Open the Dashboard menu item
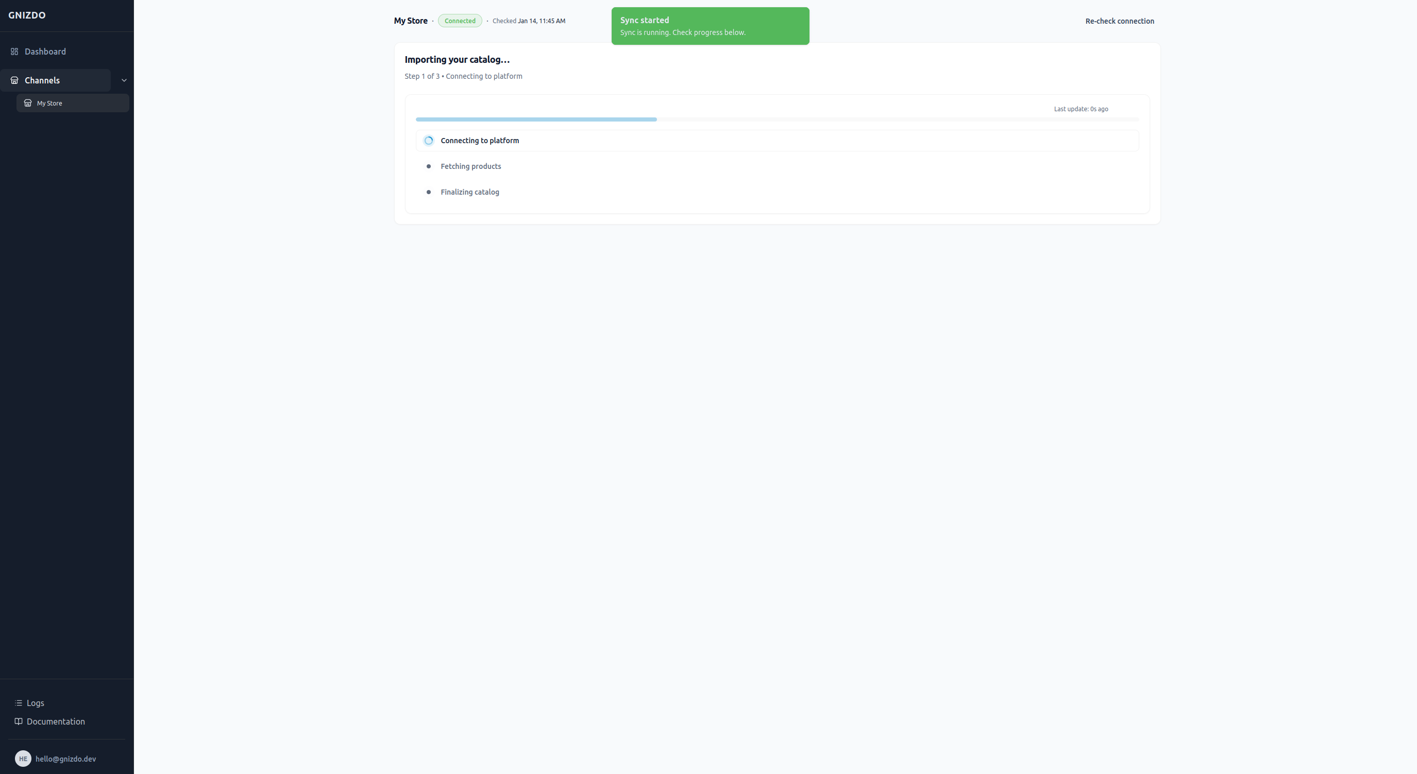Viewport: 1417px width, 774px height. tap(45, 51)
